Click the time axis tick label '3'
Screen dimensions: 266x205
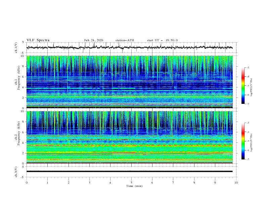pyautogui.click(x=89, y=183)
